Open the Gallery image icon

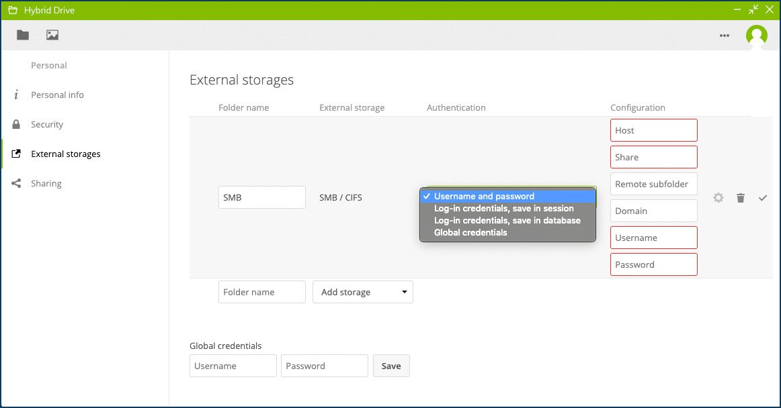[52, 35]
